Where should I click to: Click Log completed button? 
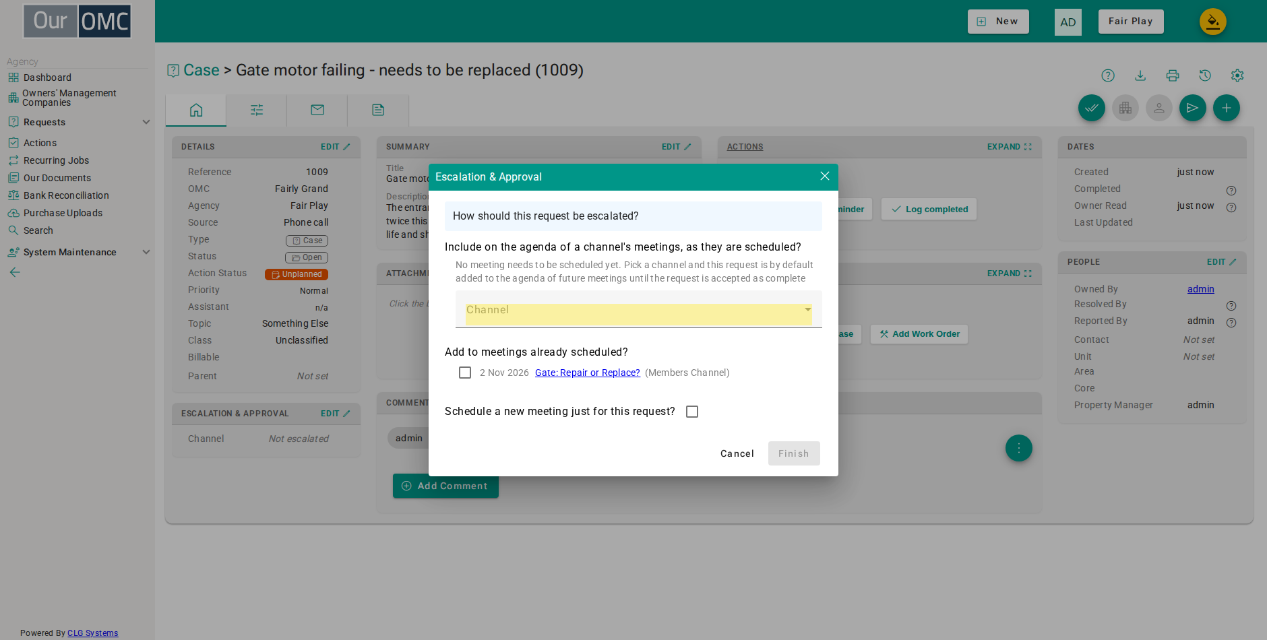click(929, 209)
